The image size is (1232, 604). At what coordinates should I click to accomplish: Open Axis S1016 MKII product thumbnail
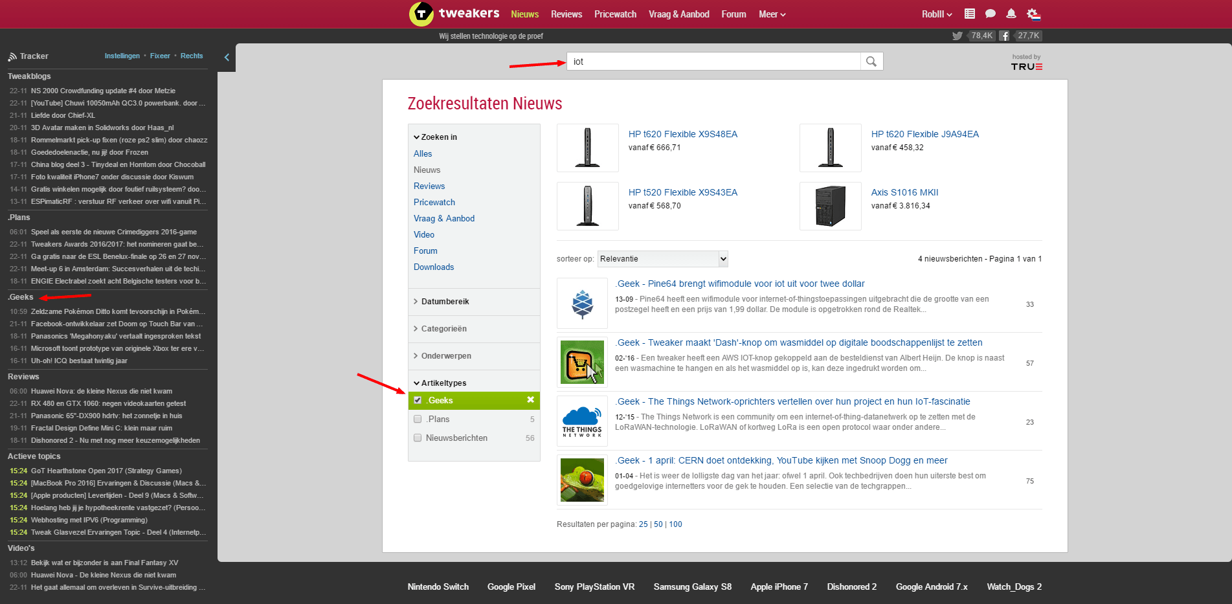831,206
